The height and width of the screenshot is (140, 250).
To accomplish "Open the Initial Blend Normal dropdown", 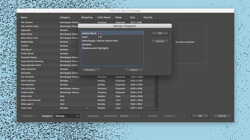I will (130, 116).
